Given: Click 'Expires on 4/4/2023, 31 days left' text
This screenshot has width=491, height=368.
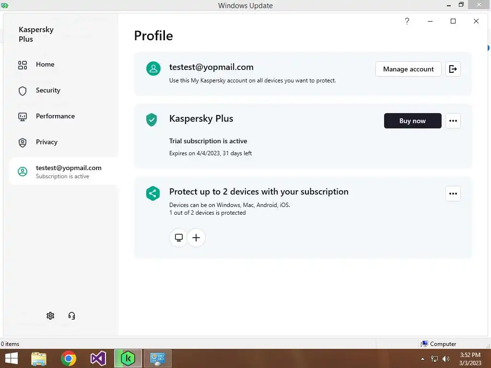Looking at the screenshot, I should (x=210, y=153).
